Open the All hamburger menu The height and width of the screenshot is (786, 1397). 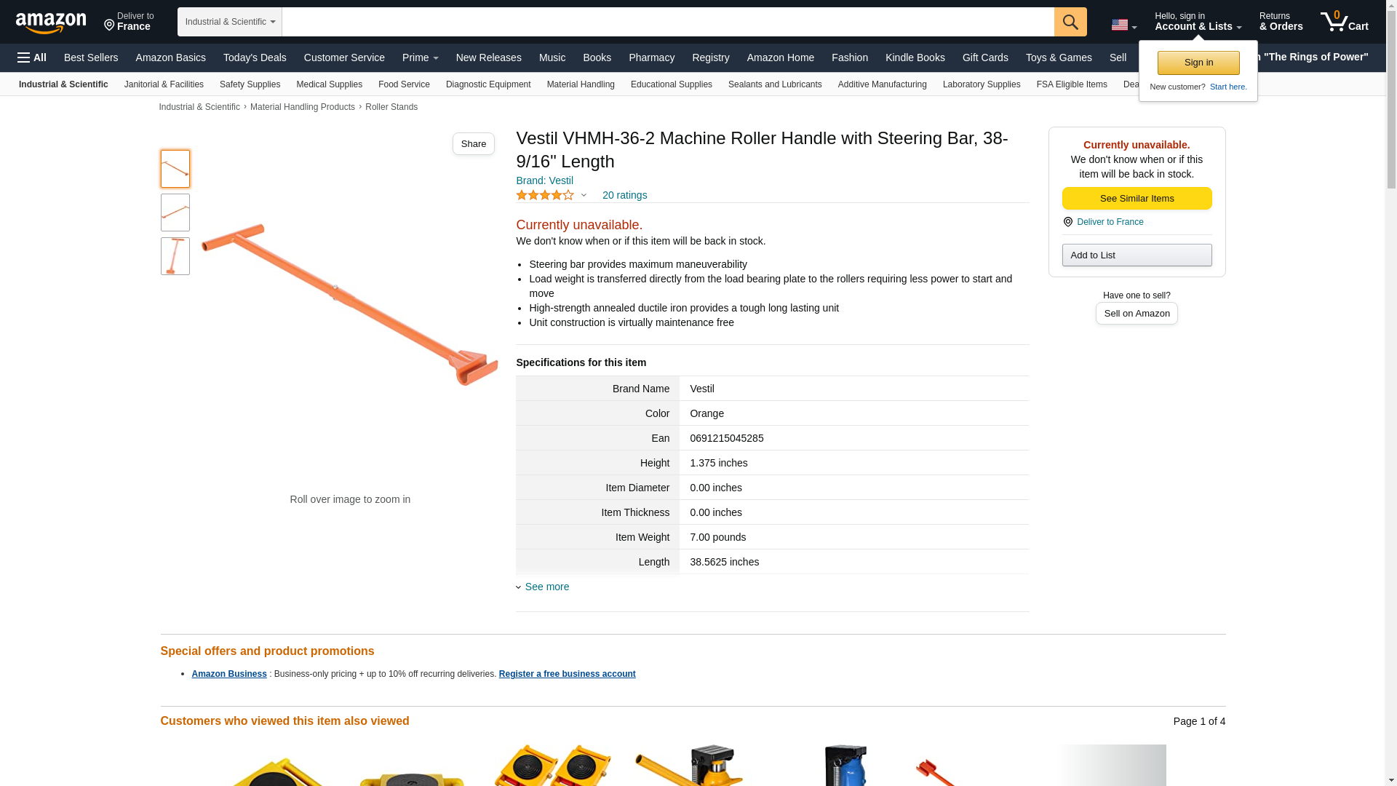pyautogui.click(x=32, y=57)
